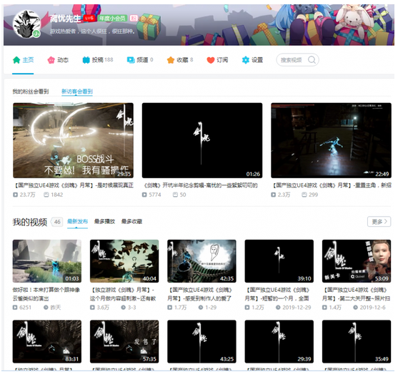
Task: Open the BOSS战斗 29:35 video thumbnail
Action: (x=74, y=140)
